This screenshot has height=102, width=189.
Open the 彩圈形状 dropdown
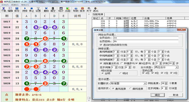(x=145, y=83)
